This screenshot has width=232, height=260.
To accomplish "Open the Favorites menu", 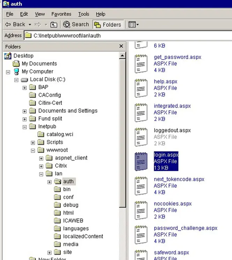I will 61,14.
